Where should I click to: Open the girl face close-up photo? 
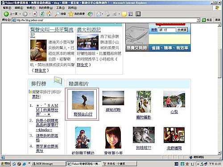(x=113, y=138)
